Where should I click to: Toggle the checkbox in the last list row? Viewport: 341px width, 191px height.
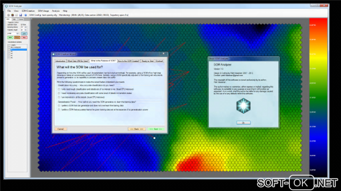(x=9, y=58)
